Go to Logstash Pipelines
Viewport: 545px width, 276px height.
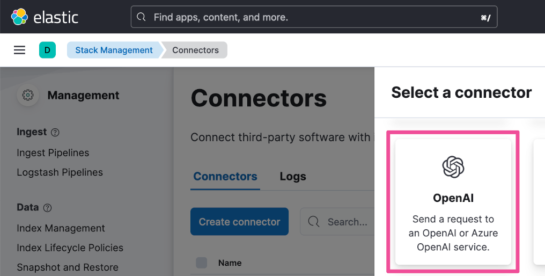[x=60, y=172]
